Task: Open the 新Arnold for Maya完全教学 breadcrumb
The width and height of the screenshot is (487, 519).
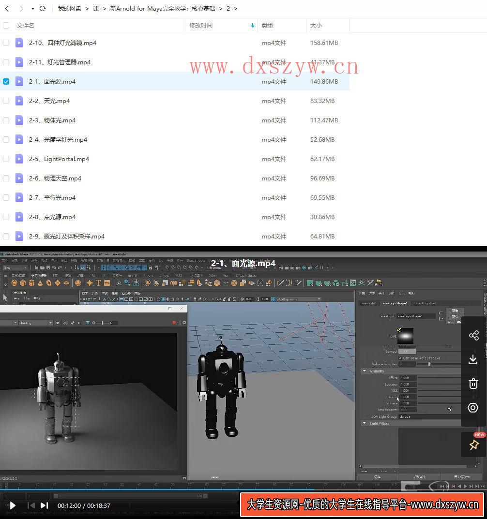Action: [162, 9]
